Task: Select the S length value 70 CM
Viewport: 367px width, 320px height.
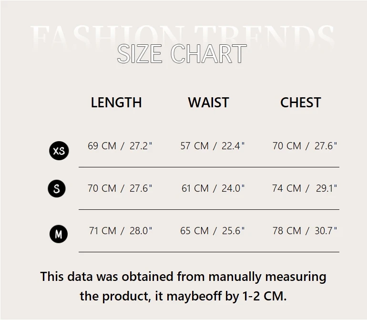Action: 102,188
